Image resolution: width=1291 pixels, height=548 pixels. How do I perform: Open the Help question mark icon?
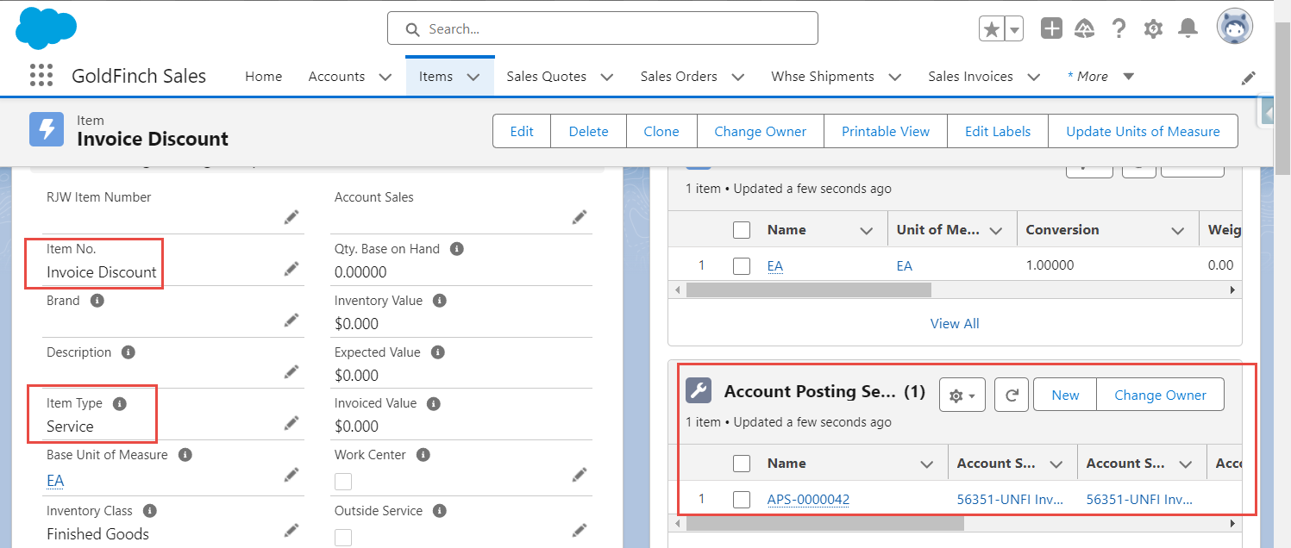1119,28
